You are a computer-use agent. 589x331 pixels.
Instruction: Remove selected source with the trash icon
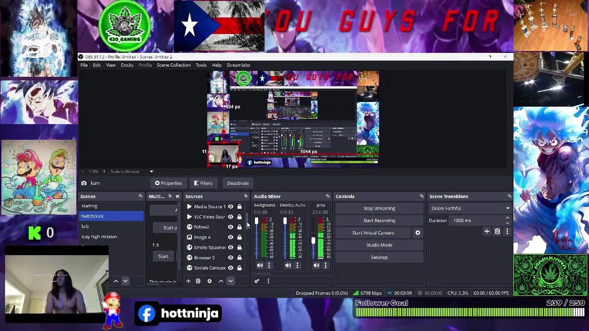(x=198, y=281)
